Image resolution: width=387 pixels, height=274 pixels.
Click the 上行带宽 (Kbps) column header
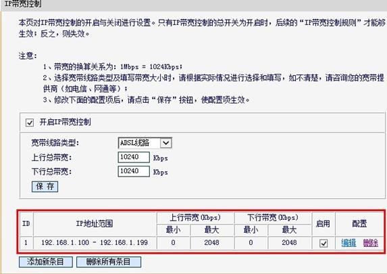pyautogui.click(x=195, y=218)
